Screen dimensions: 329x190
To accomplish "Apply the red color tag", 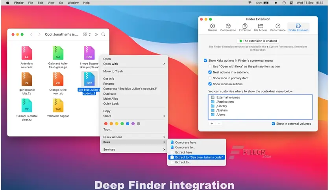I will point(105,123).
